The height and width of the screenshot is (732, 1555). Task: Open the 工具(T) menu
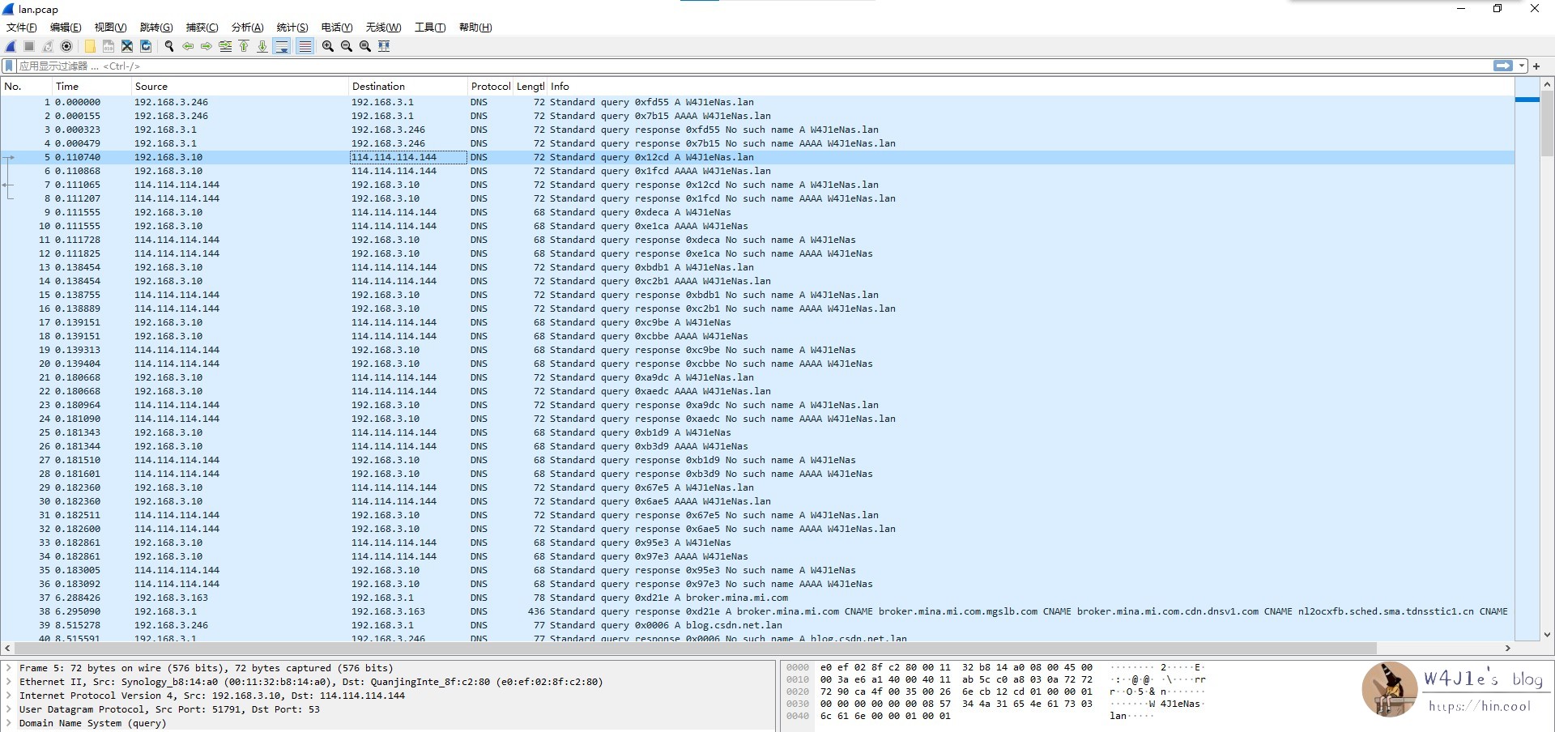(x=430, y=28)
